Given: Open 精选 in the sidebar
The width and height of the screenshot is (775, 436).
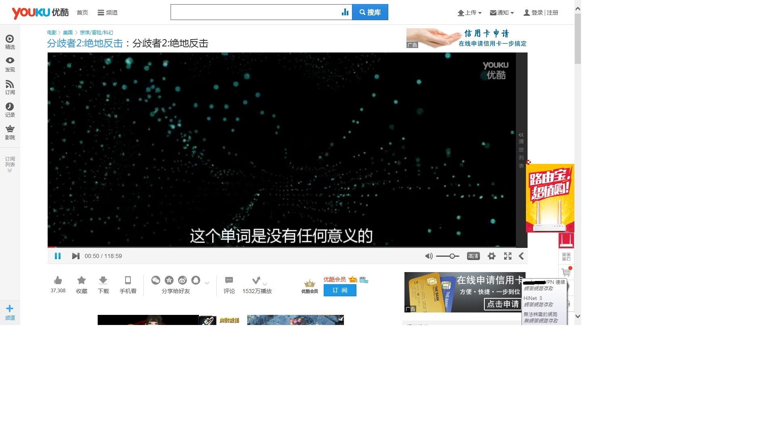Looking at the screenshot, I should [x=10, y=42].
